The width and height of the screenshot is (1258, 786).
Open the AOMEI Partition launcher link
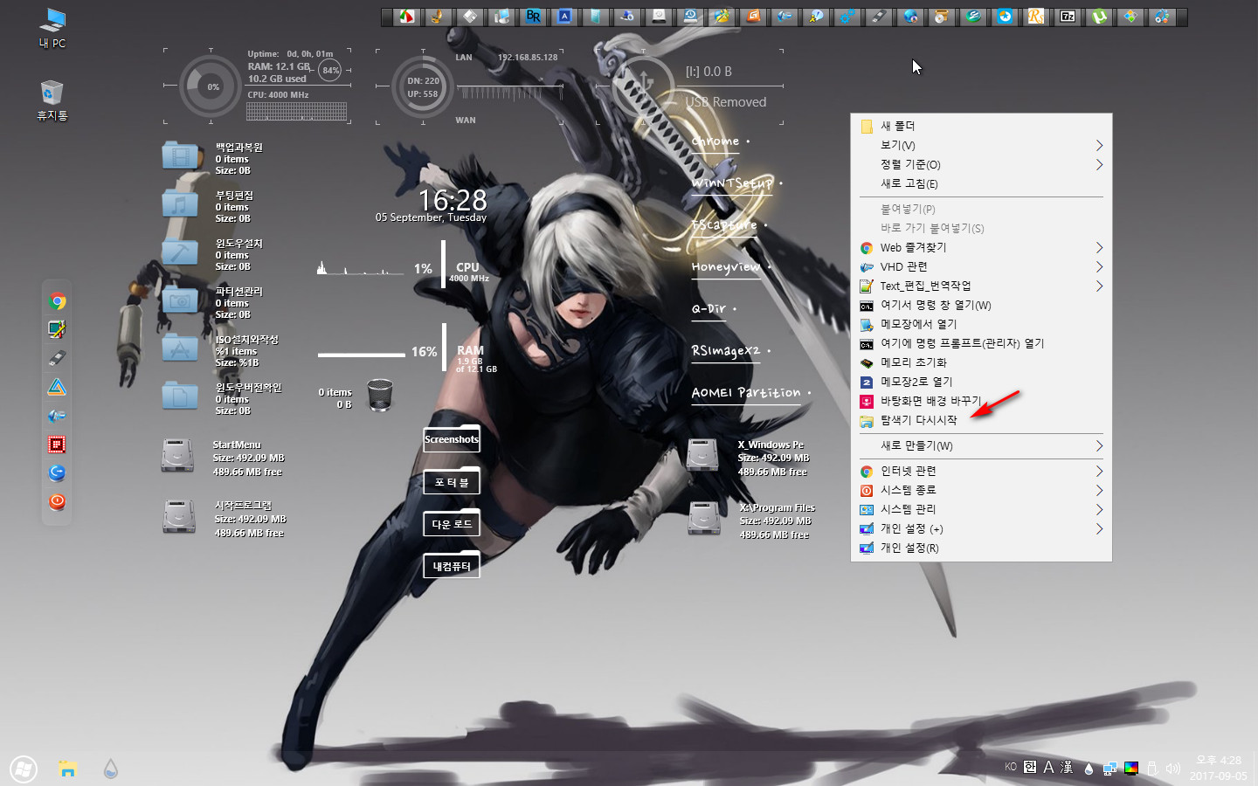pos(746,393)
